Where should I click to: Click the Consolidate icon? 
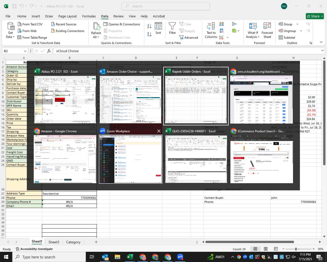pyautogui.click(x=234, y=24)
